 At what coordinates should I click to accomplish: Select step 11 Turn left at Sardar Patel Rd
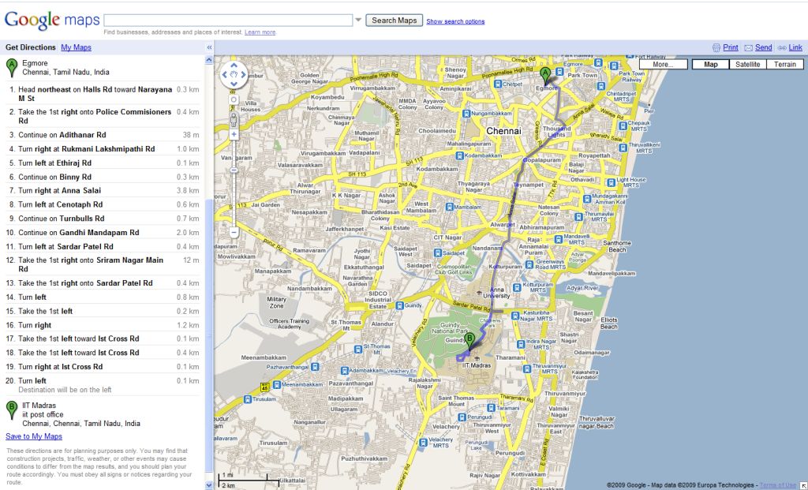(x=103, y=247)
